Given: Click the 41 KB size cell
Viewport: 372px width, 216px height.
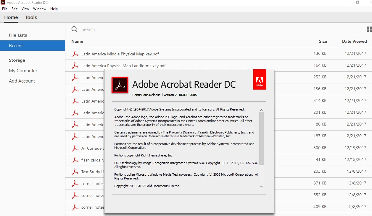Looking at the screenshot, I should click(321, 159).
